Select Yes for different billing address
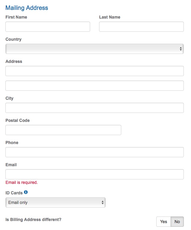The width and height of the screenshot is (191, 230). [x=163, y=222]
